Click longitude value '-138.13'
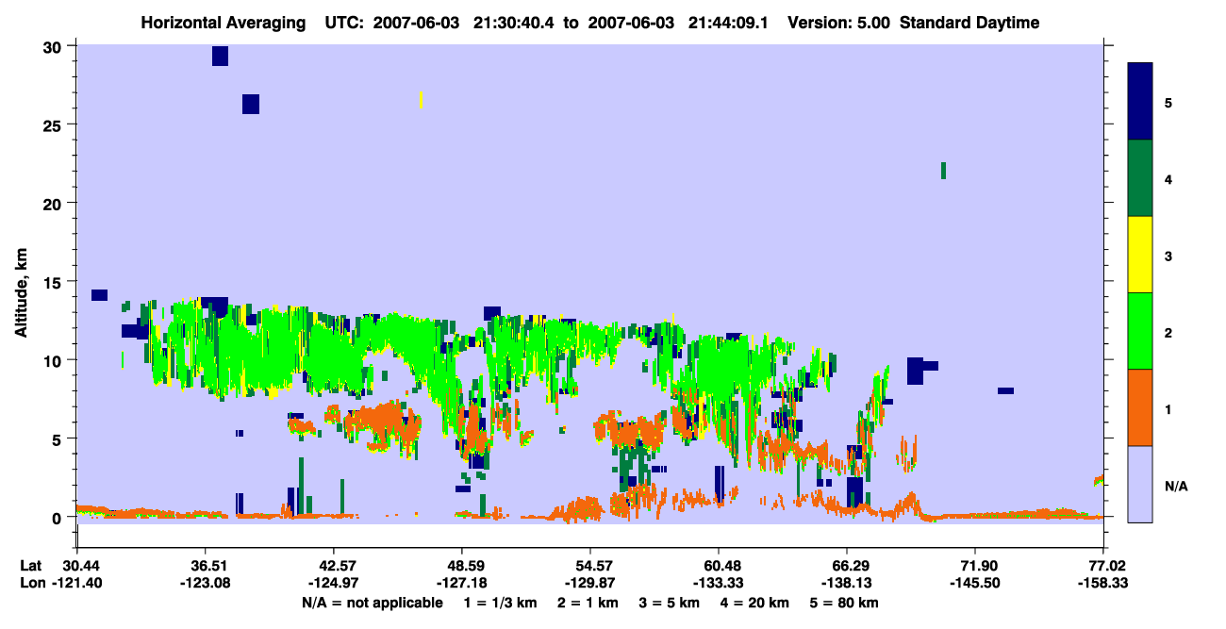The height and width of the screenshot is (629, 1226). [847, 583]
